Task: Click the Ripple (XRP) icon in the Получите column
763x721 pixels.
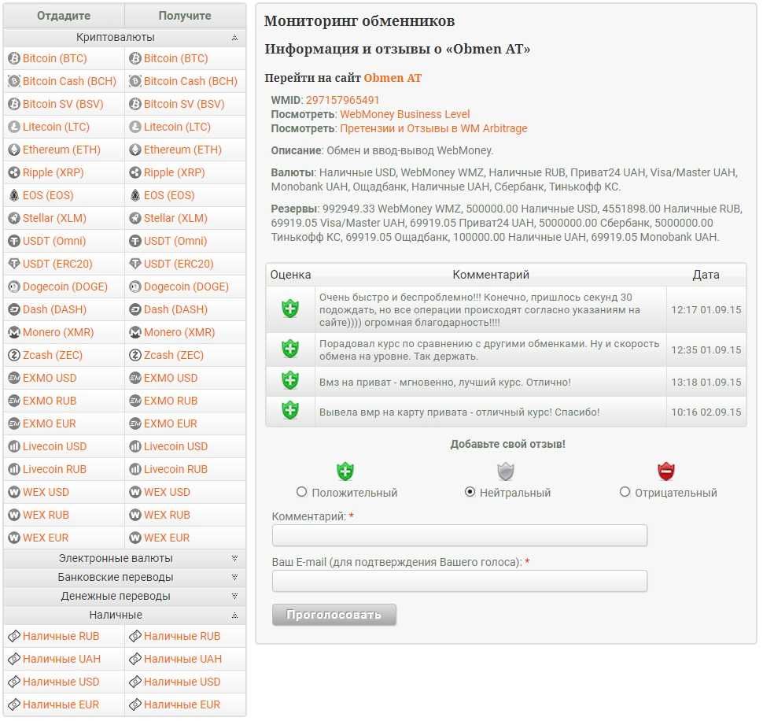Action: (135, 173)
